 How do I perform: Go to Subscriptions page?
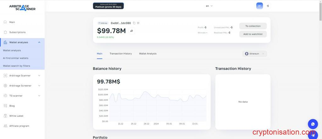pos(18,32)
